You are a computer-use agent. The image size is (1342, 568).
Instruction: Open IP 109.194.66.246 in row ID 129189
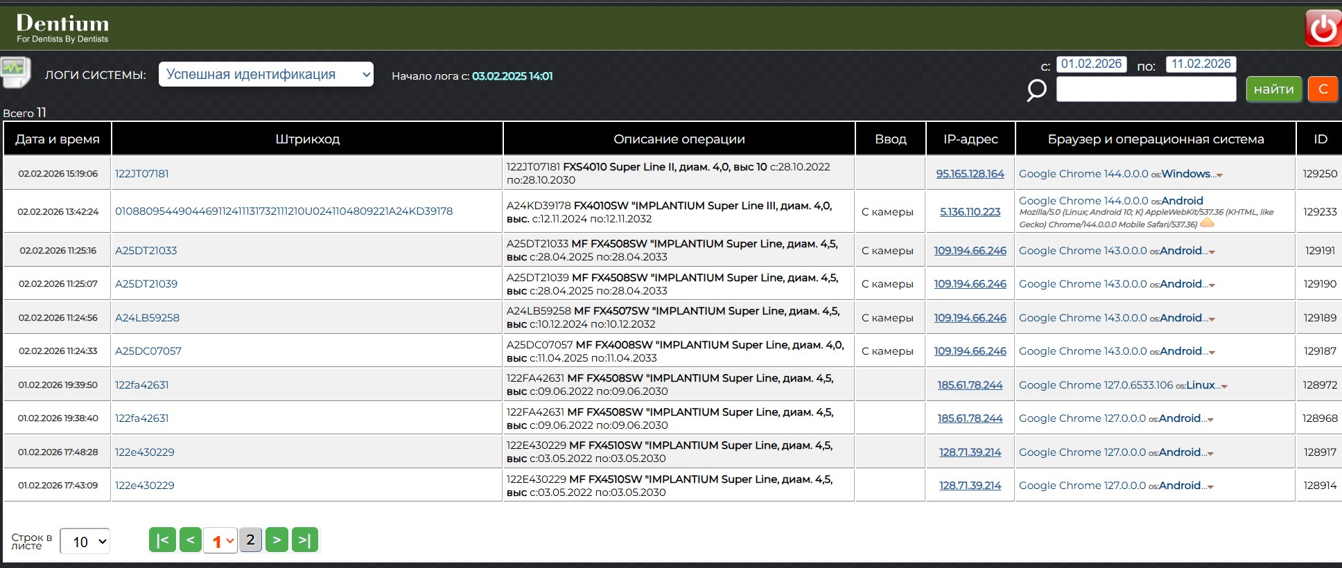tap(970, 317)
